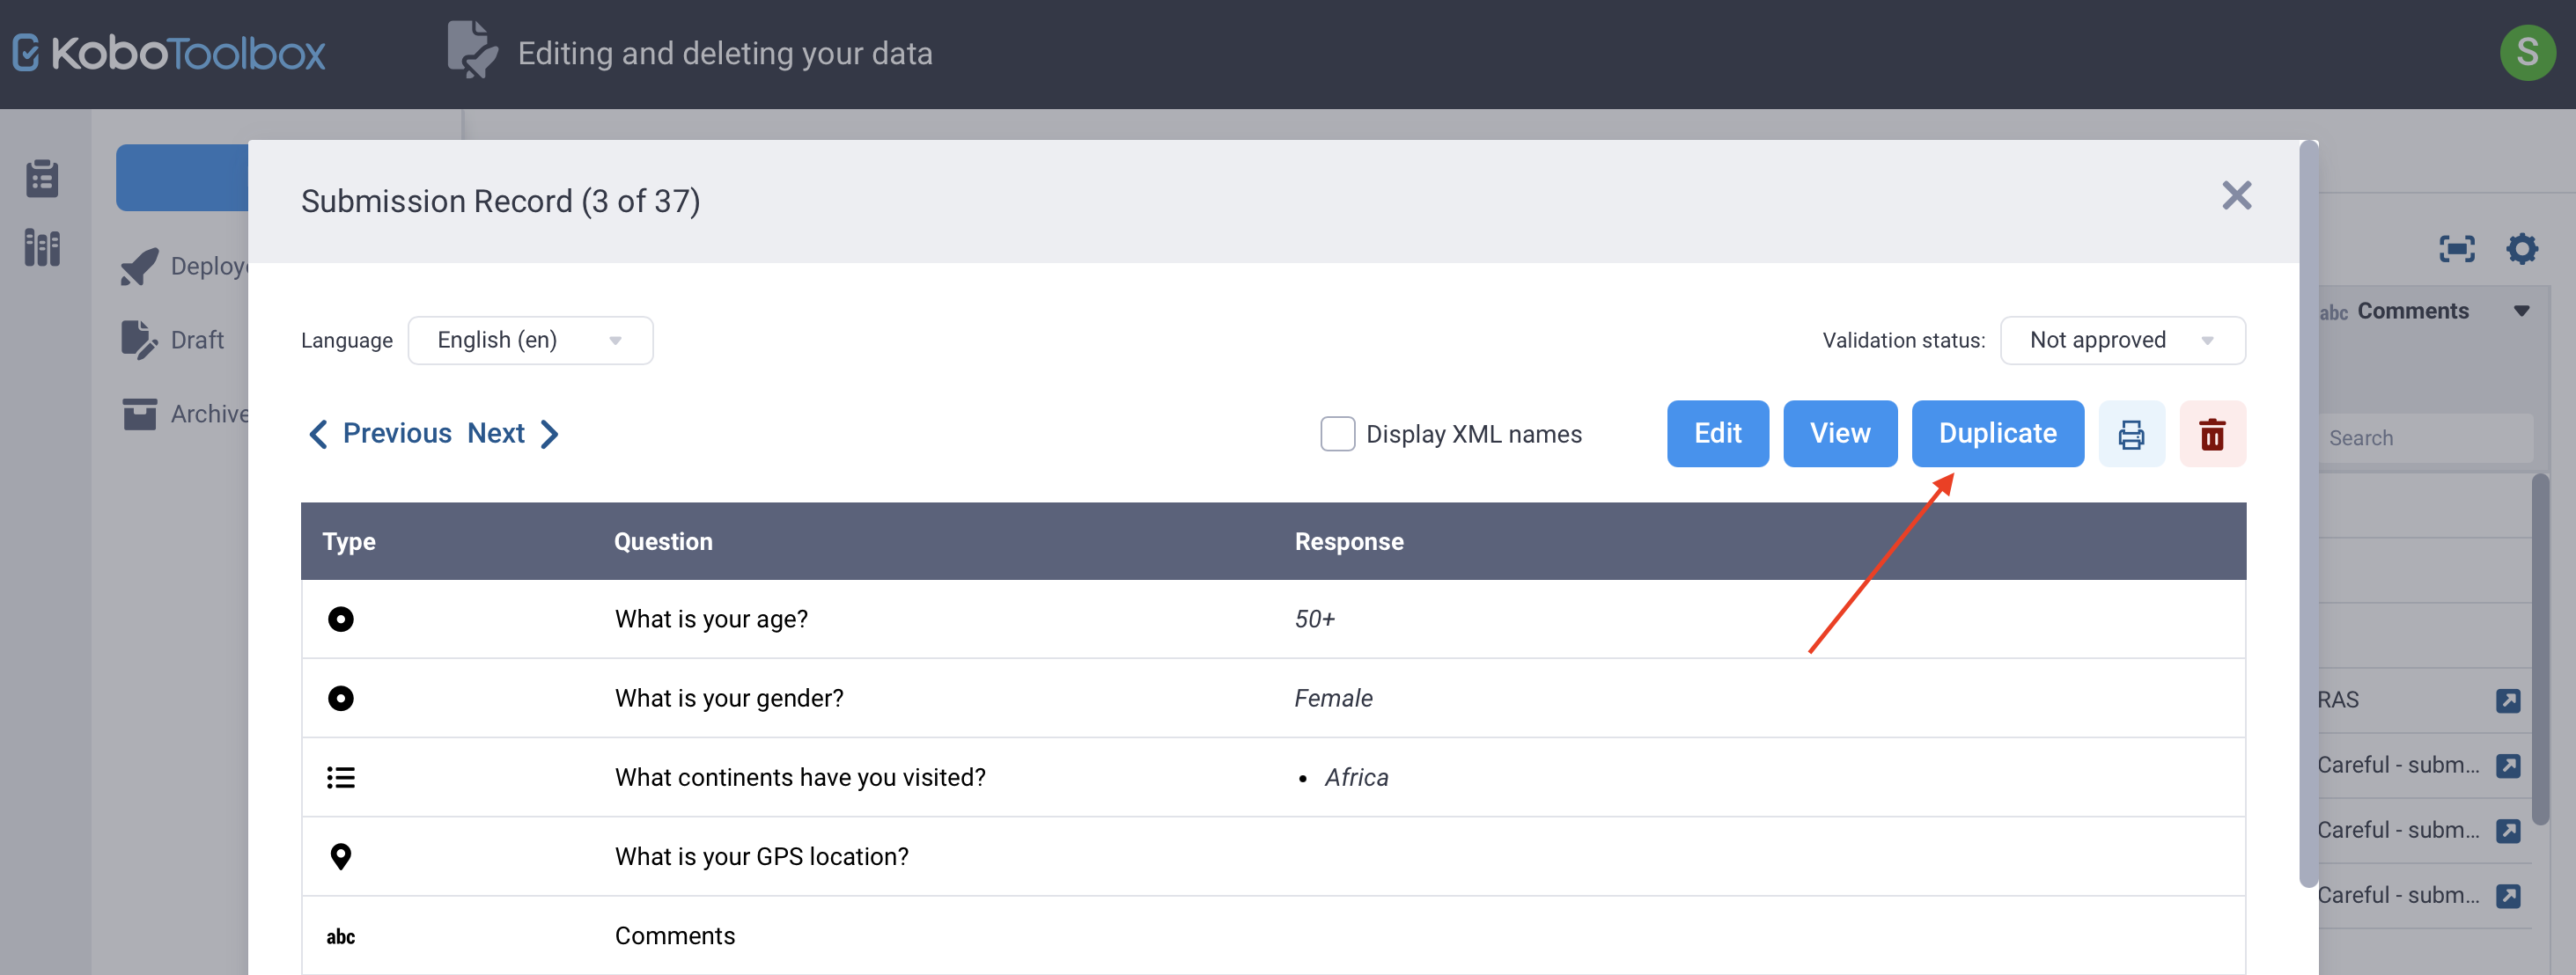This screenshot has width=2576, height=975.
Task: Expand the Comments column dropdown arrow
Action: click(2521, 311)
